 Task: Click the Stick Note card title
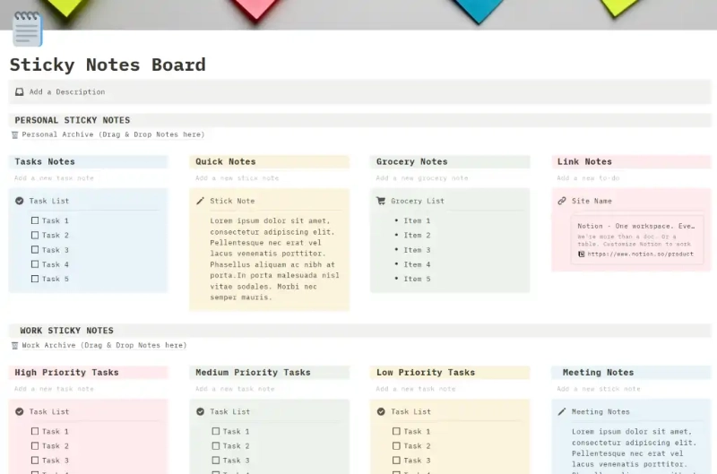pyautogui.click(x=232, y=201)
